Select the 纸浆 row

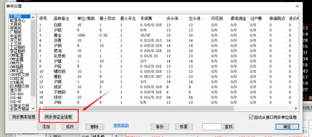pyautogui.click(x=168, y=87)
